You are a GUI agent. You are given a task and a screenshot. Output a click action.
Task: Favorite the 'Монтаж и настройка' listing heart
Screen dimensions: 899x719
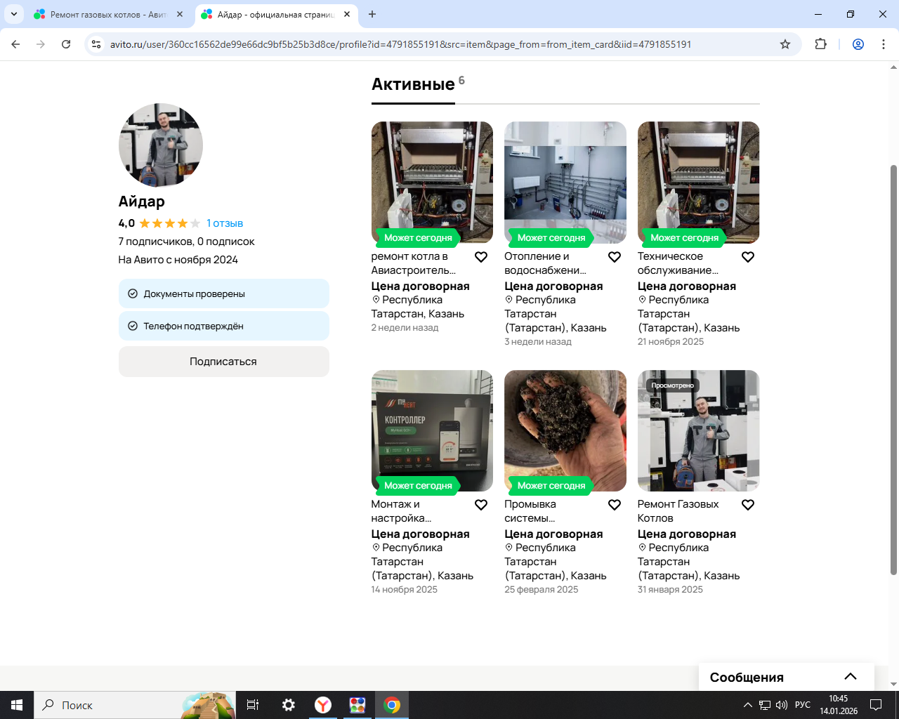tap(481, 505)
